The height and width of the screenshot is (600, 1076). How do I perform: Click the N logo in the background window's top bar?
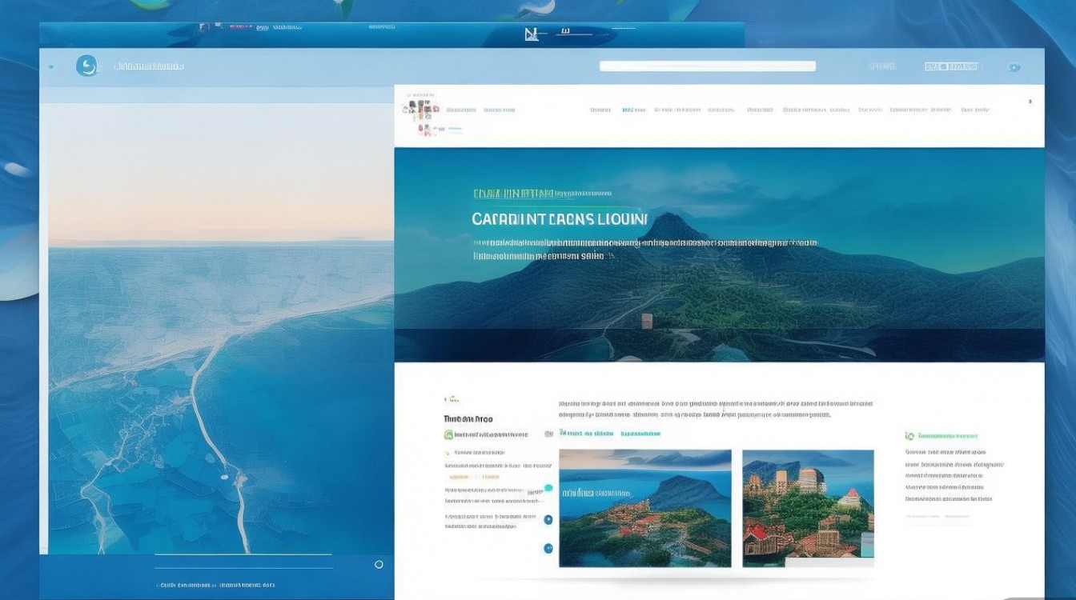(x=531, y=34)
